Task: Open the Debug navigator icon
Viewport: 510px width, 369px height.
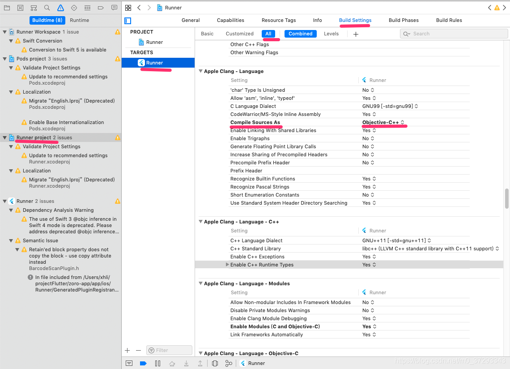Action: 88,8
